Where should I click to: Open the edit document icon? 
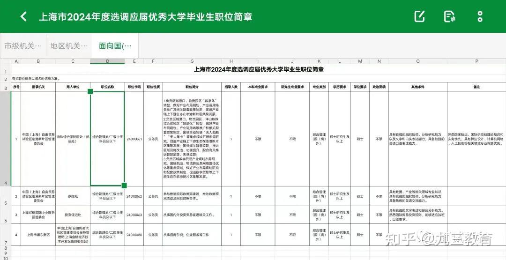[419, 16]
